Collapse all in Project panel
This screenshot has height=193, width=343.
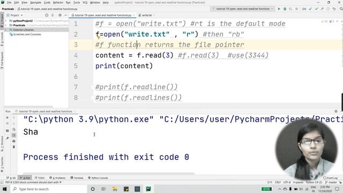pyautogui.click(x=53, y=16)
